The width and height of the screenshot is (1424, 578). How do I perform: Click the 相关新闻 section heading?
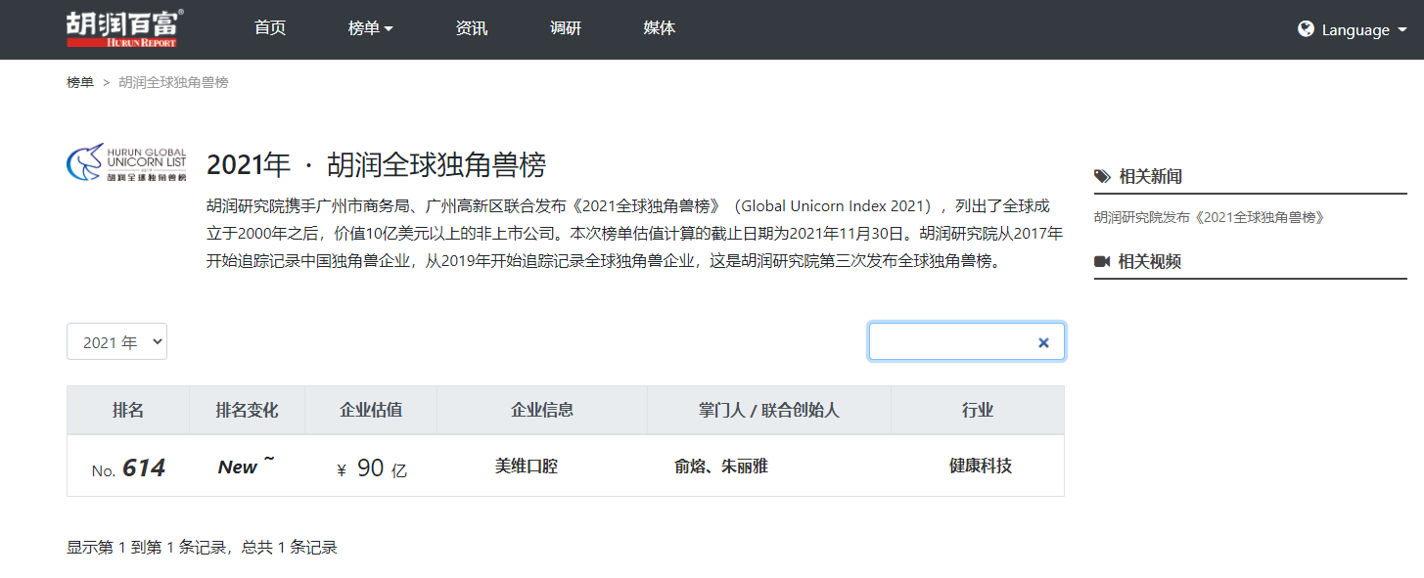point(1151,176)
